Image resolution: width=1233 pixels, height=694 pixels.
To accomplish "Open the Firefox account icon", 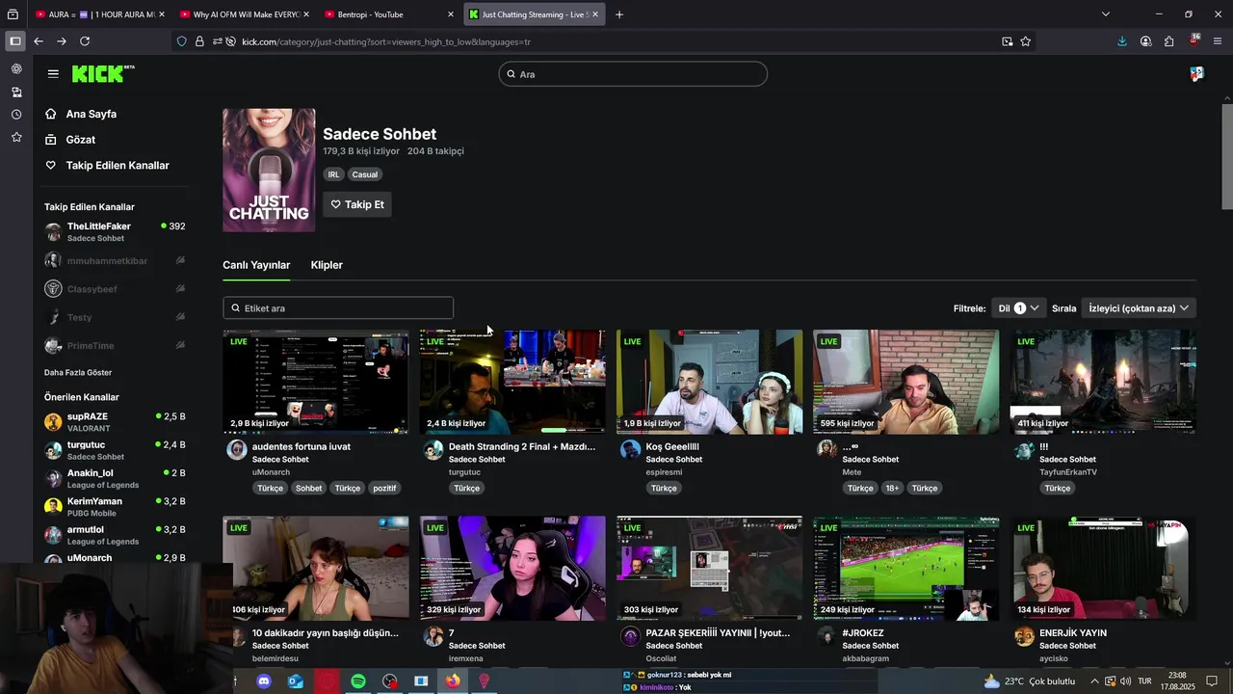I will click(x=1145, y=41).
